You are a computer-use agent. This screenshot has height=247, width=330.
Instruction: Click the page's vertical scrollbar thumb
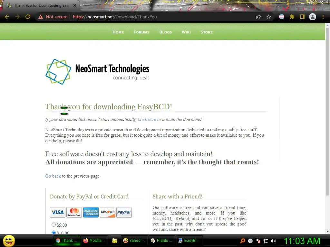[327, 112]
